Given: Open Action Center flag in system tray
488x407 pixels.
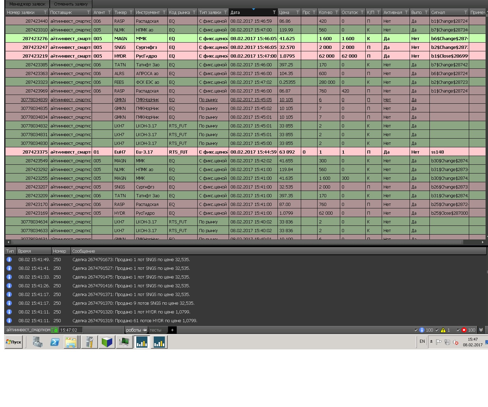Looking at the screenshot, I should (439, 342).
